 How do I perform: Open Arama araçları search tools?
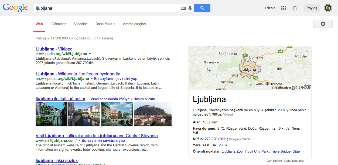(x=134, y=24)
